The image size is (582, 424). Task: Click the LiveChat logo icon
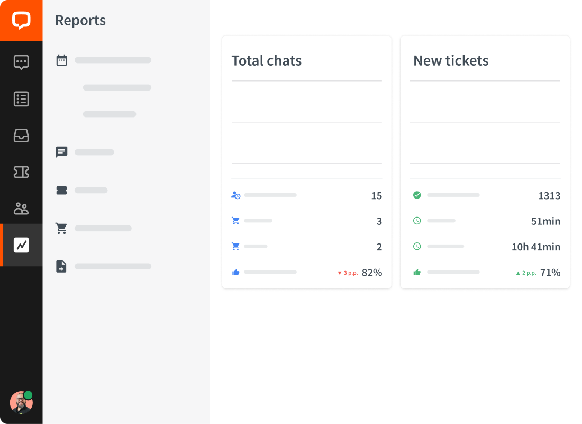pyautogui.click(x=21, y=21)
